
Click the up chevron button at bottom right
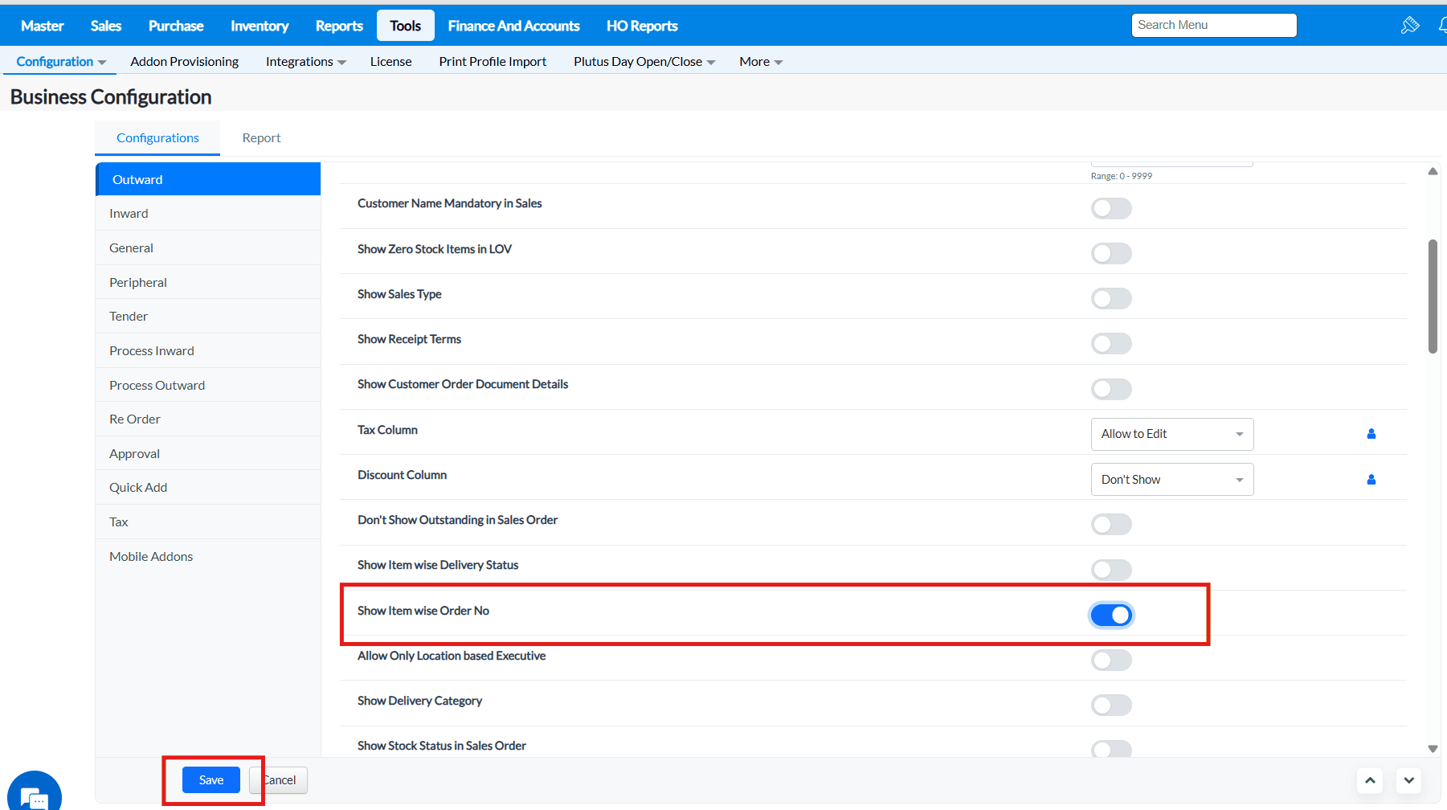tap(1370, 780)
